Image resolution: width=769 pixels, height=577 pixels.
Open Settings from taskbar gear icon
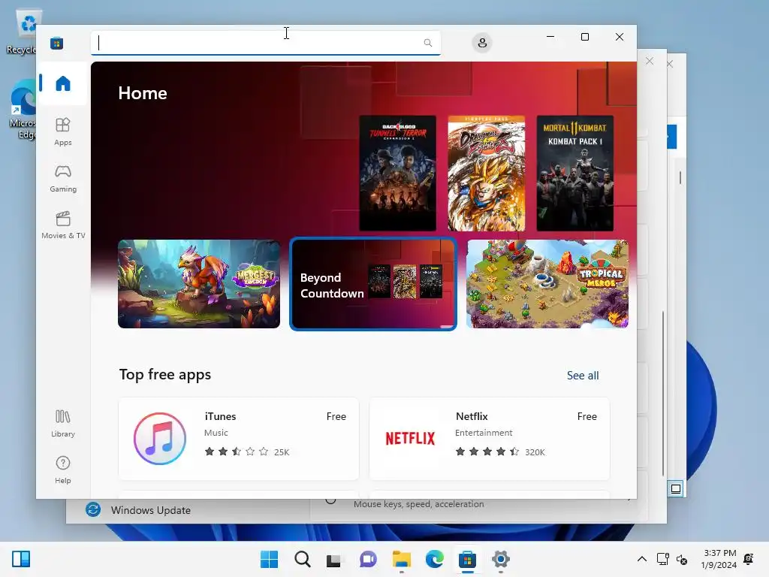pyautogui.click(x=500, y=559)
